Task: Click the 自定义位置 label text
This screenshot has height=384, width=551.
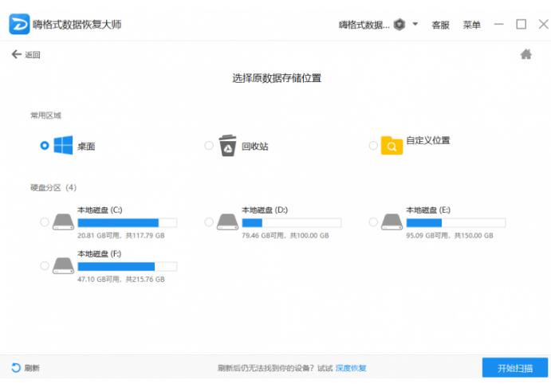Action: (x=428, y=140)
